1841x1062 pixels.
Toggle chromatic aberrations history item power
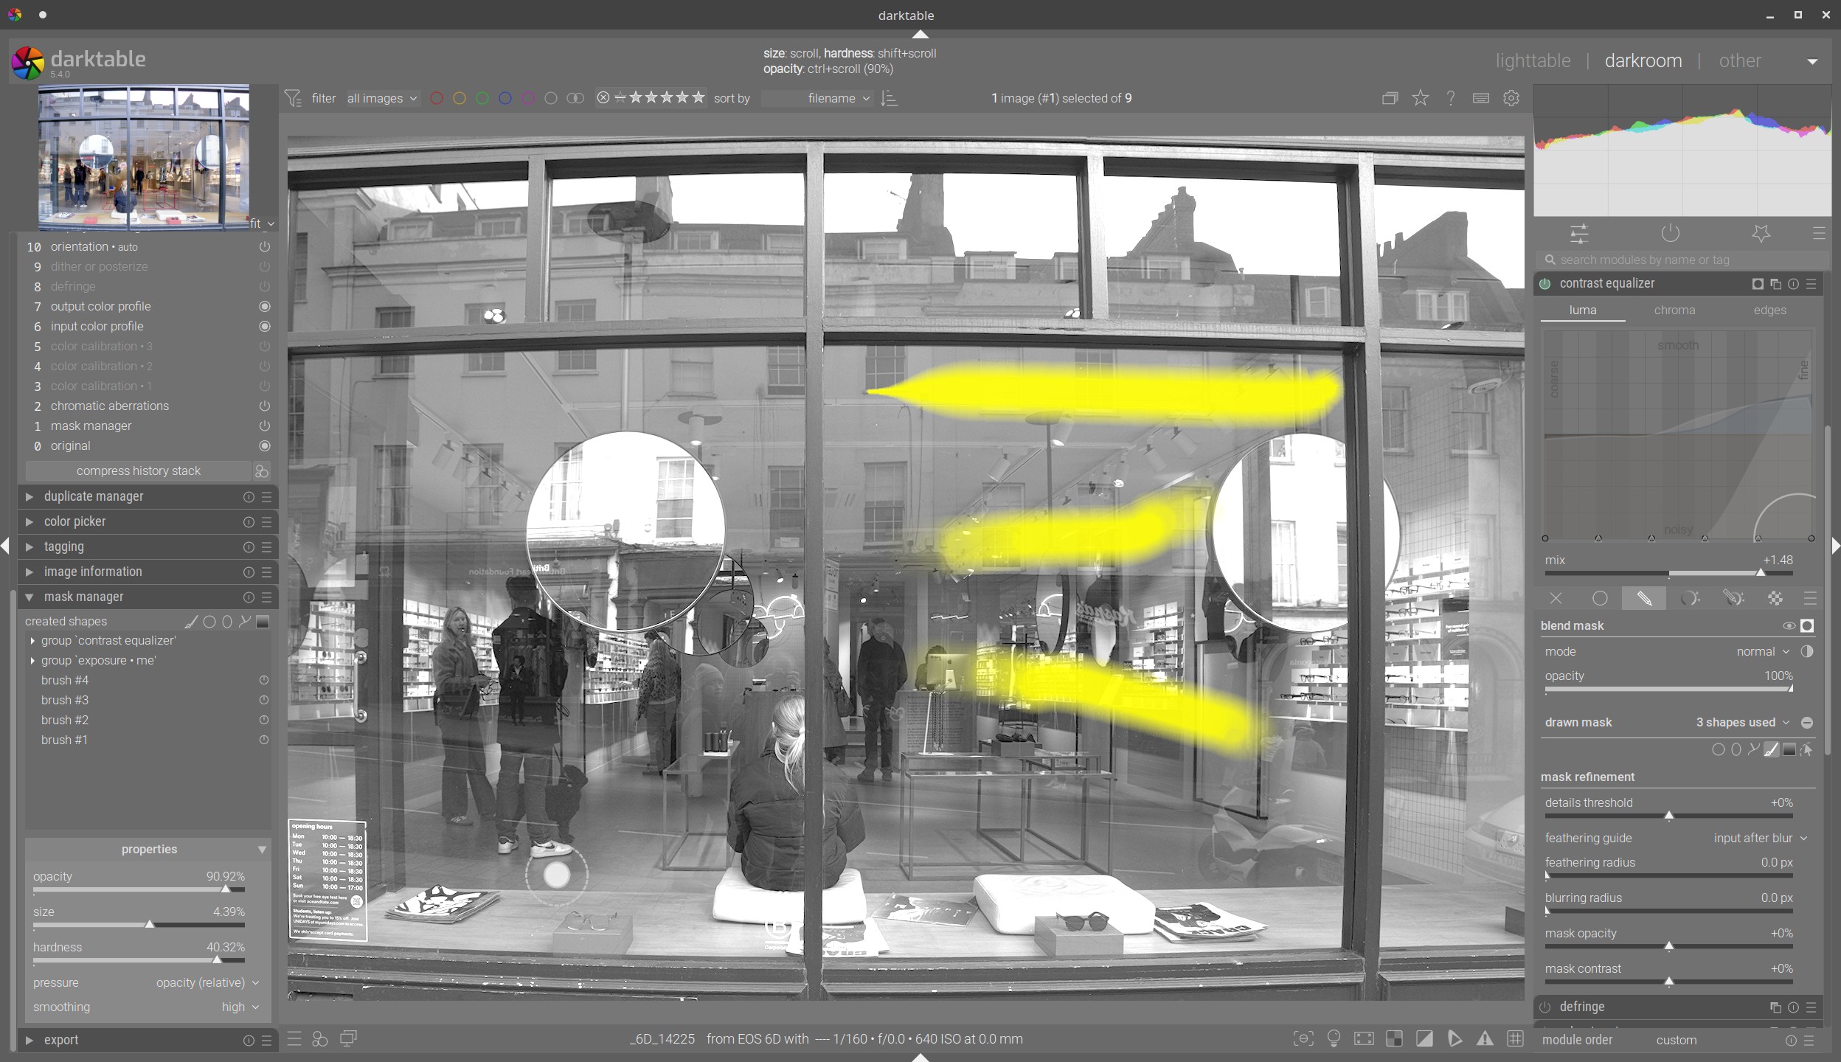point(264,406)
